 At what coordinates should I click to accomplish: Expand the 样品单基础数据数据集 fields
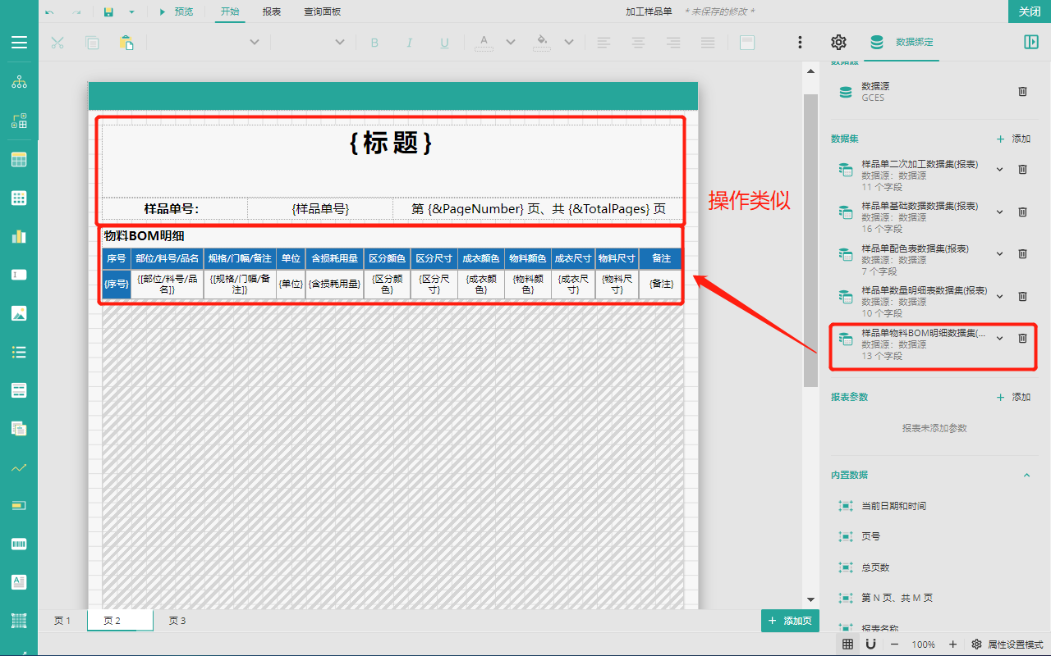coord(999,212)
